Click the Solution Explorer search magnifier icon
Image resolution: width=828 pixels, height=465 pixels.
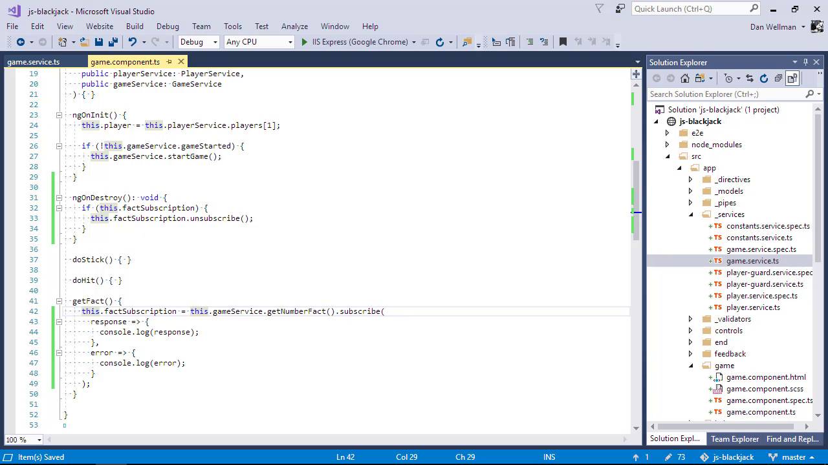(809, 94)
